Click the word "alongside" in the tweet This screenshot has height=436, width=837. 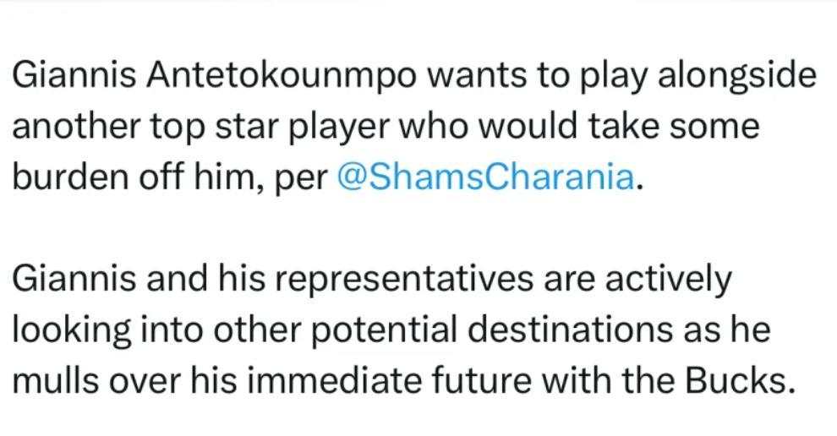(737, 76)
